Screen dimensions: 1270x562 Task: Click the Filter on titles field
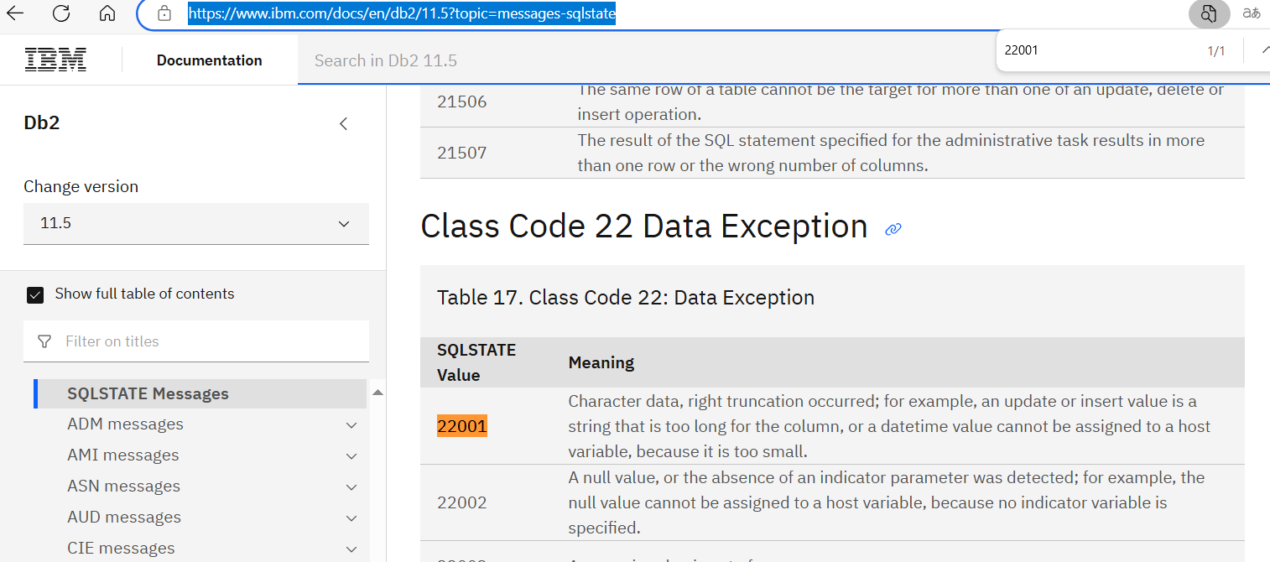pyautogui.click(x=196, y=341)
